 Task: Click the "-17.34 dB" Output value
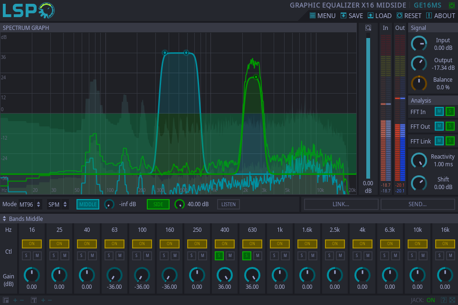click(443, 68)
